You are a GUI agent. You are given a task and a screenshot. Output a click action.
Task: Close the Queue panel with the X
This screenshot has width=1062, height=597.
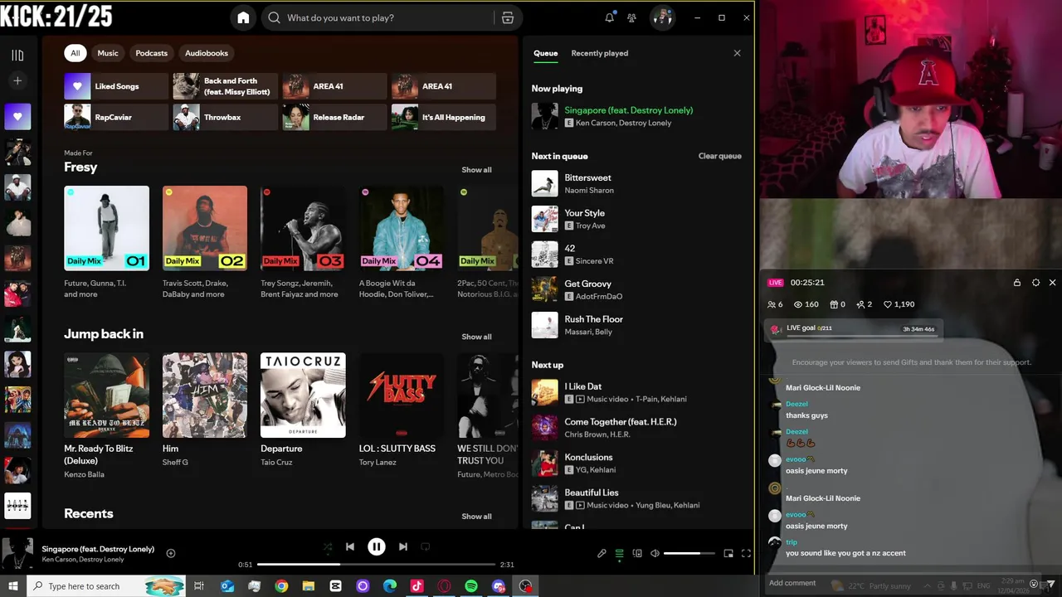(x=737, y=53)
